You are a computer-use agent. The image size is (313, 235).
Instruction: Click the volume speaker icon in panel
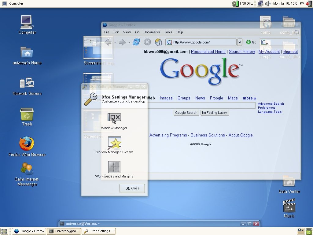[x=268, y=3]
